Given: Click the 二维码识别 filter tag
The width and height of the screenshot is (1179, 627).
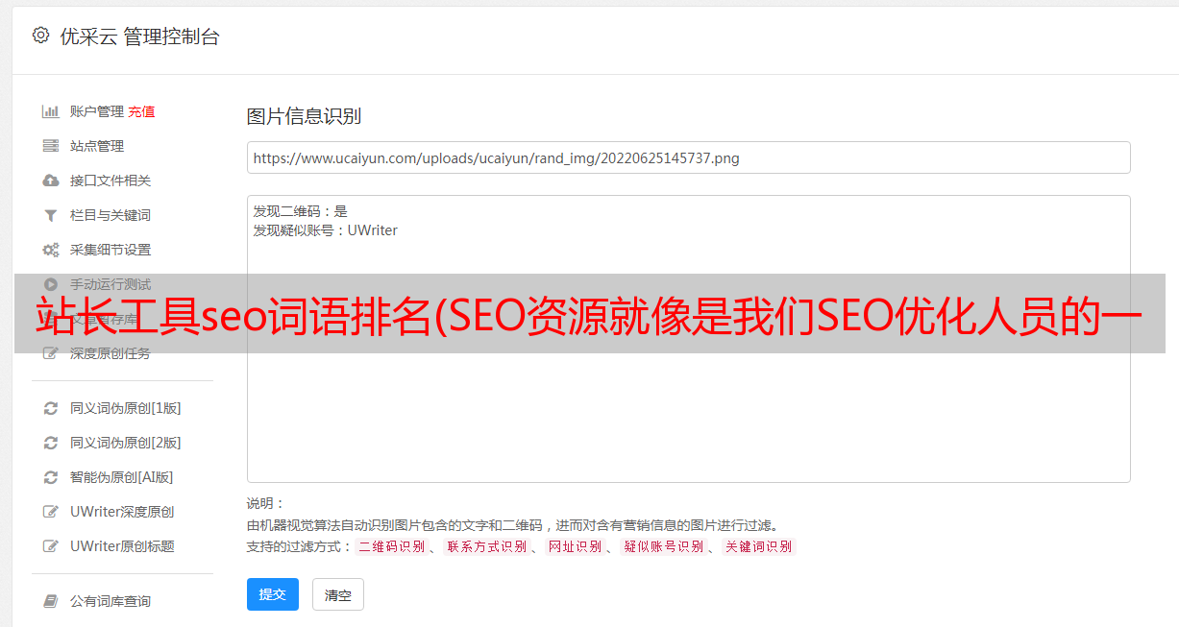Looking at the screenshot, I should (x=391, y=546).
